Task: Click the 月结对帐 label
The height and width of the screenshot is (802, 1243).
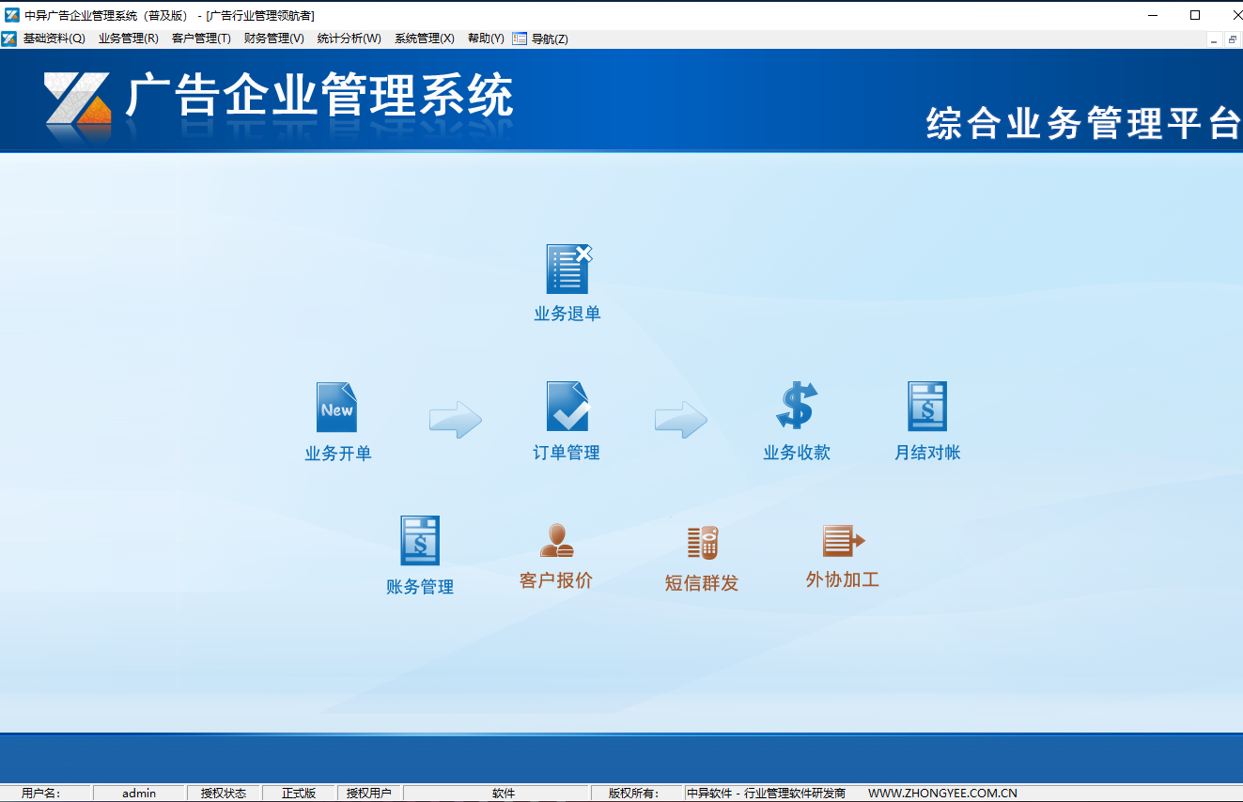Action: click(927, 453)
